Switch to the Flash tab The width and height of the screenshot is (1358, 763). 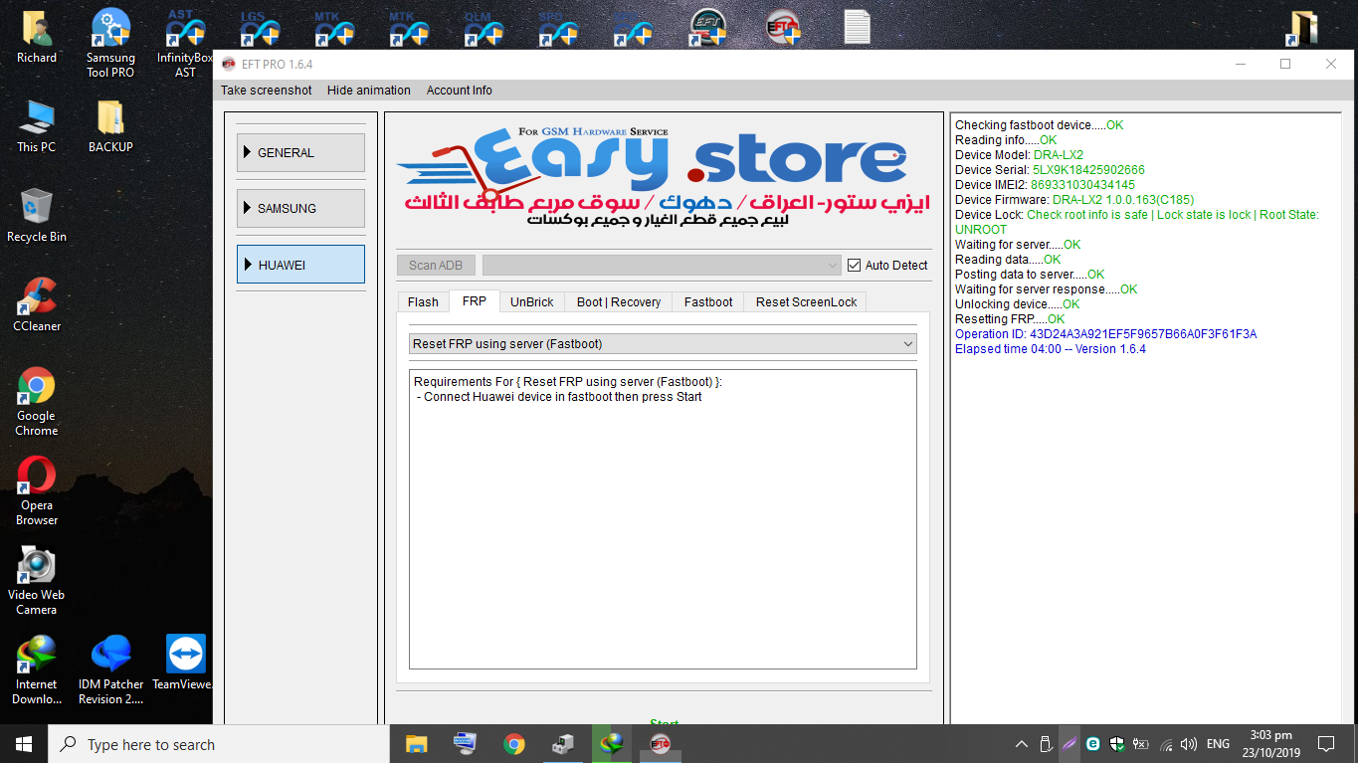point(423,302)
